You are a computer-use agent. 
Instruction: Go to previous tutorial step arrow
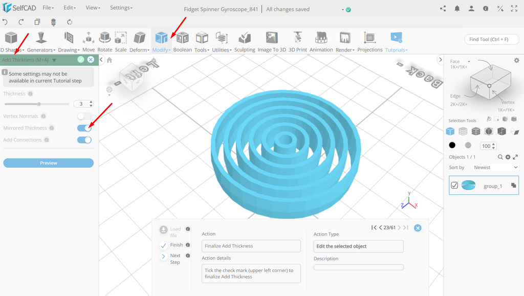380,227
